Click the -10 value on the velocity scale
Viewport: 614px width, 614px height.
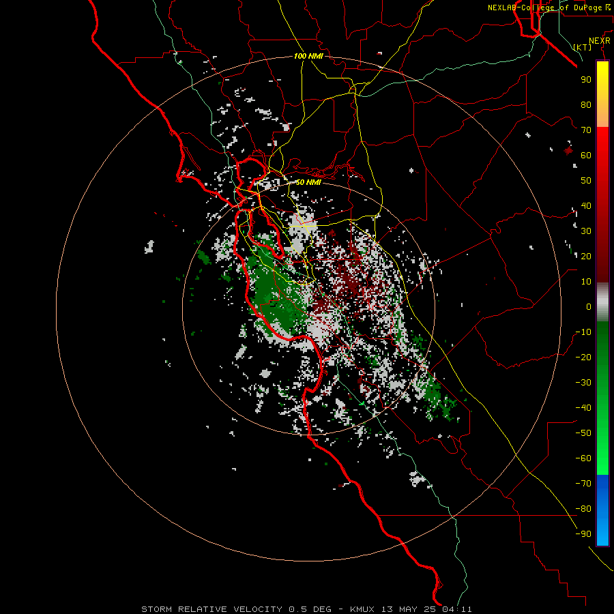[x=583, y=332]
